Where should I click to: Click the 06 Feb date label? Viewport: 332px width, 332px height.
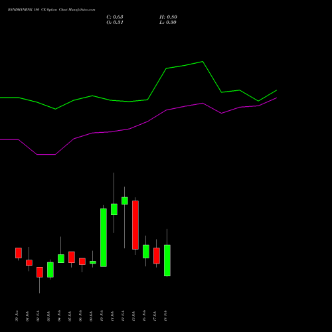pyautogui.click(x=80, y=316)
